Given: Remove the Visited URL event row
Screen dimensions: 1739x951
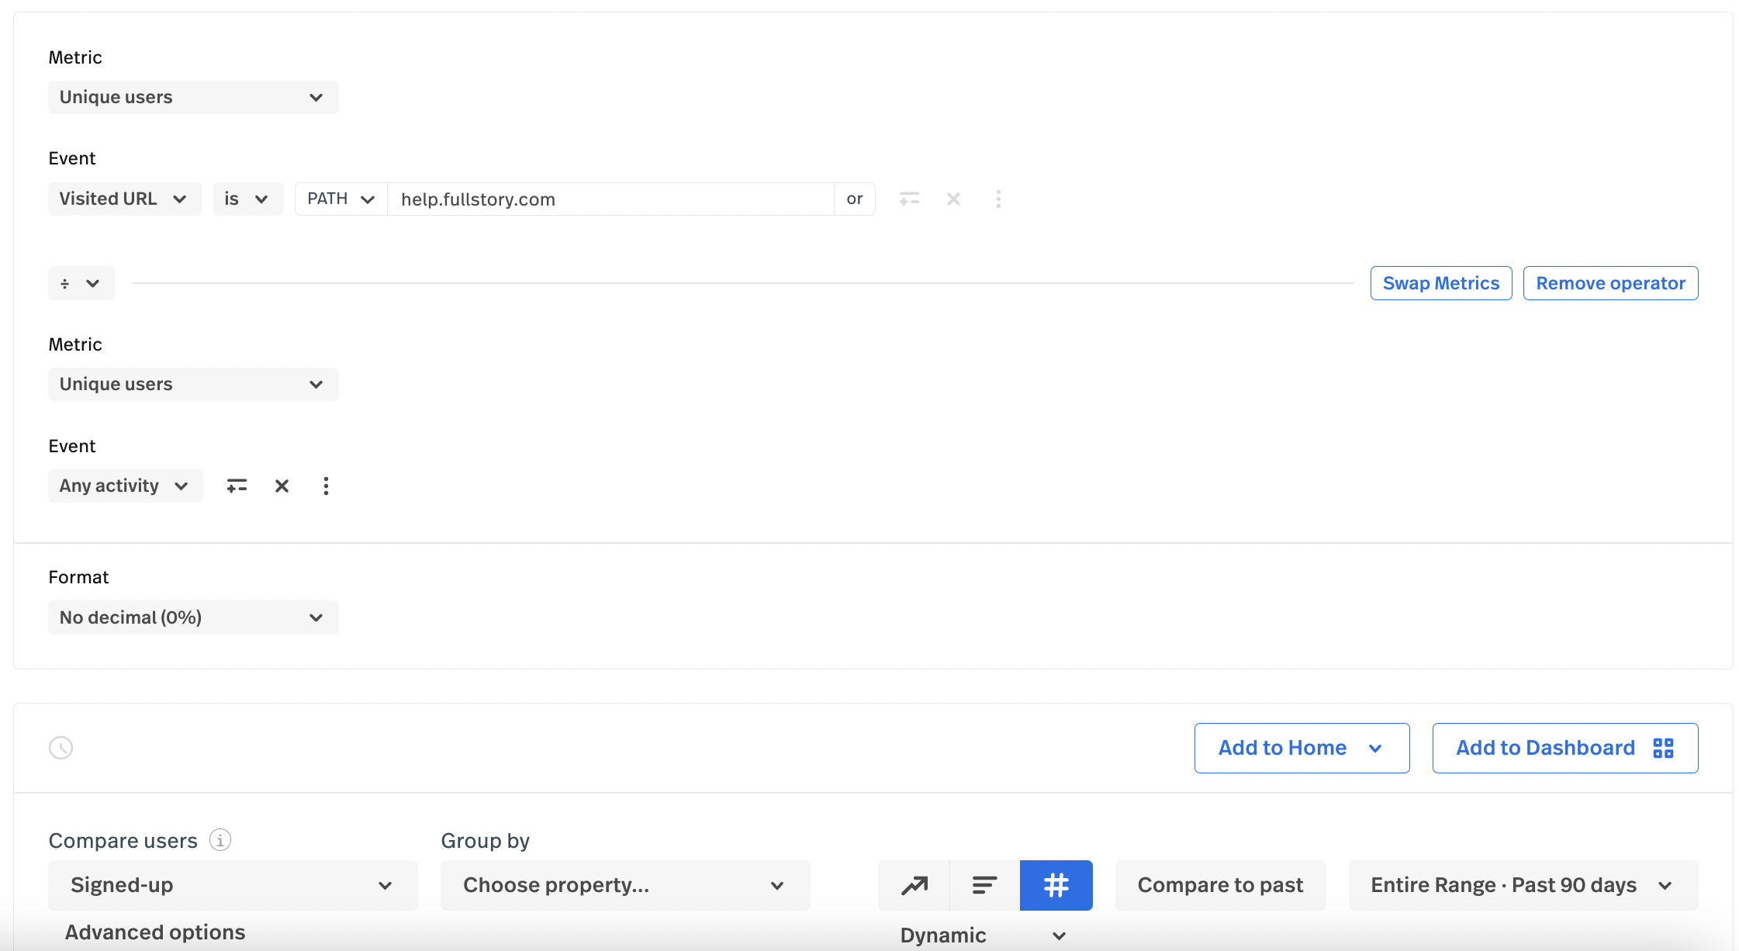Looking at the screenshot, I should pos(953,199).
